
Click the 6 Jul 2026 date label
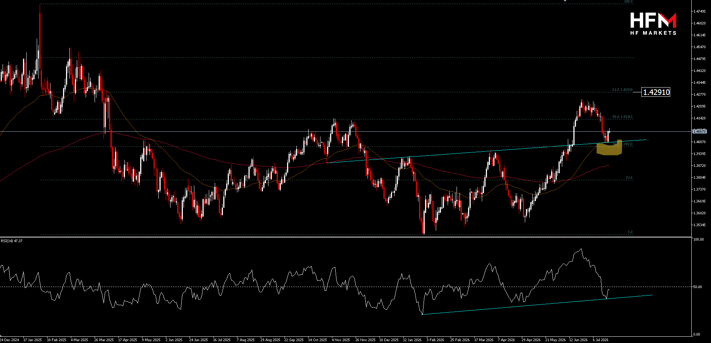point(600,340)
